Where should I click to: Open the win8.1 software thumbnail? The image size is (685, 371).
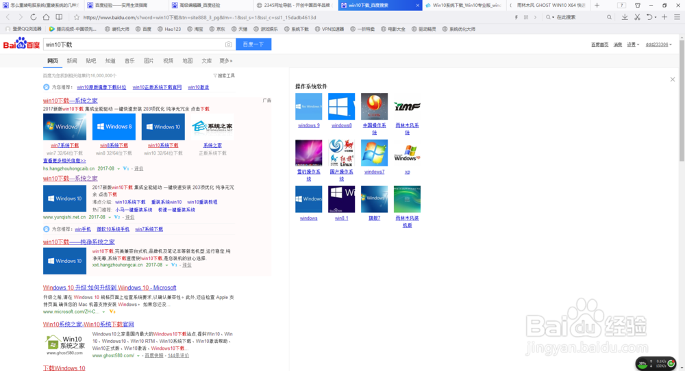[x=342, y=199]
